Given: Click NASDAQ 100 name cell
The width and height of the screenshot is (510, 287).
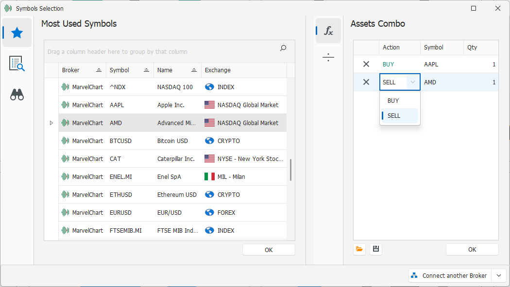Looking at the screenshot, I should (x=178, y=87).
